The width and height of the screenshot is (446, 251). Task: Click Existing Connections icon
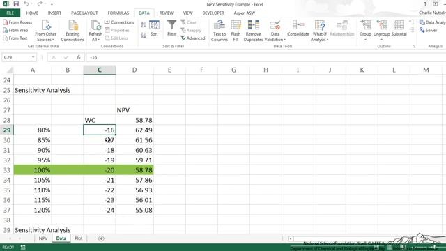pyautogui.click(x=72, y=31)
